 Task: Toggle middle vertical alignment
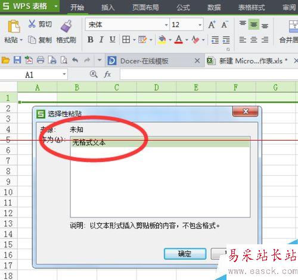pos(254,24)
